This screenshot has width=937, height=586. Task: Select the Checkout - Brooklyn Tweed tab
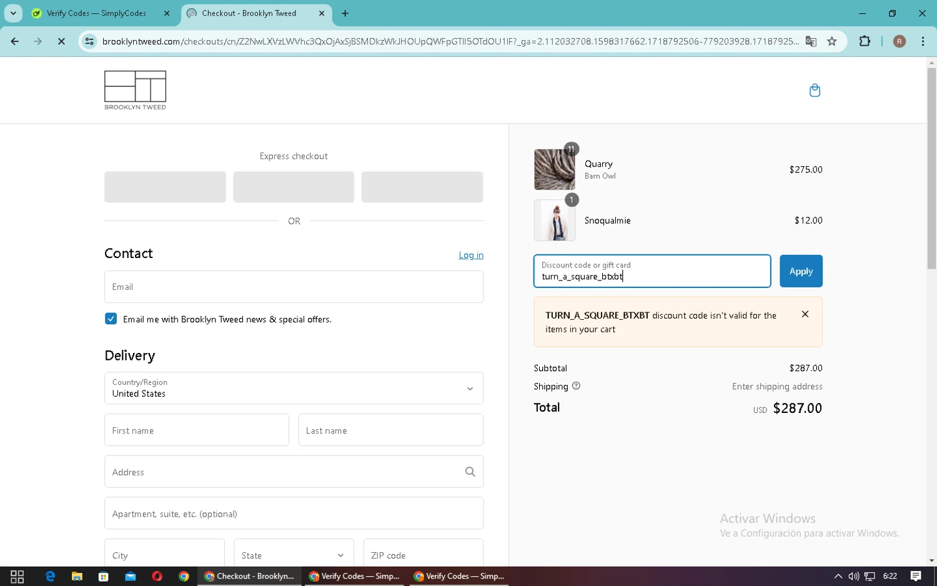pos(257,13)
